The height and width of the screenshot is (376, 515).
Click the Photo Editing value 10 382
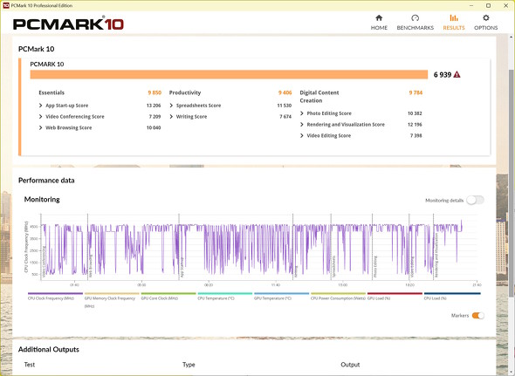click(x=415, y=113)
